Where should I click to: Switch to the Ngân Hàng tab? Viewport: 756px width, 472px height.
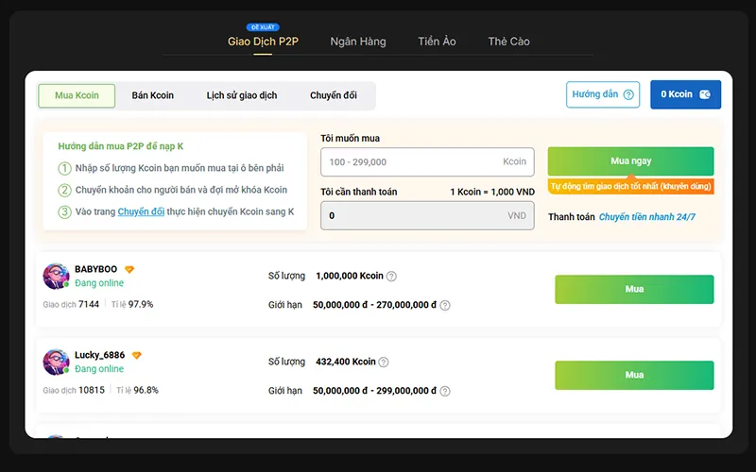[x=358, y=42]
